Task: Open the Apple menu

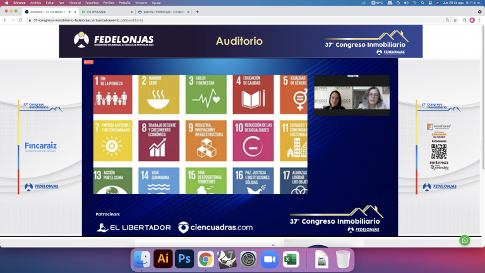Action: tap(6, 3)
